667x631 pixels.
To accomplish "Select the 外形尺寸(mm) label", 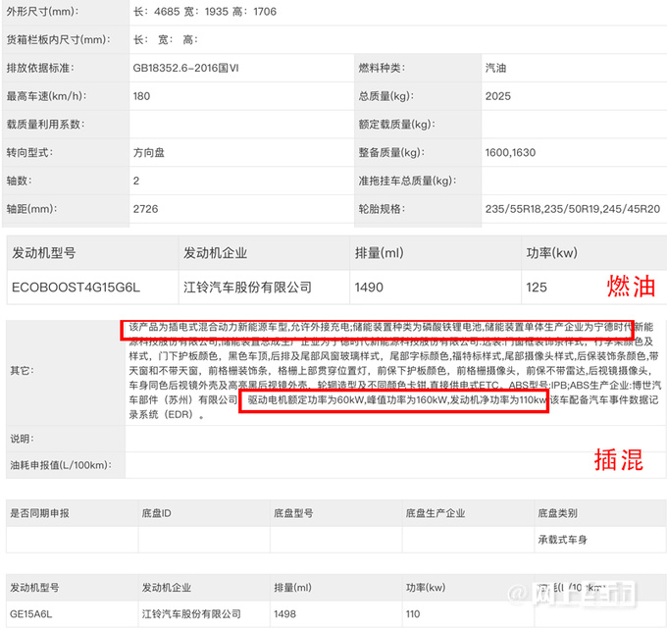I will point(42,12).
